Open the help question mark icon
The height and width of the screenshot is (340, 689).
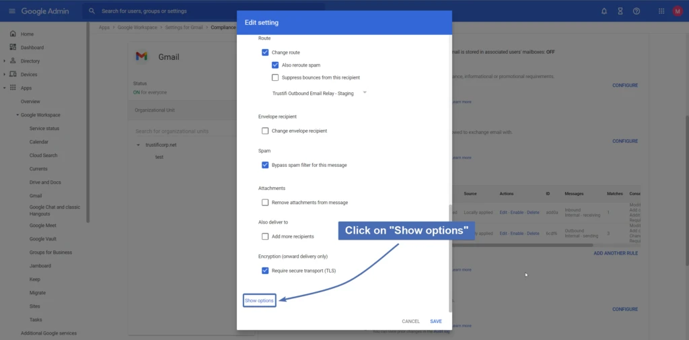pyautogui.click(x=637, y=11)
